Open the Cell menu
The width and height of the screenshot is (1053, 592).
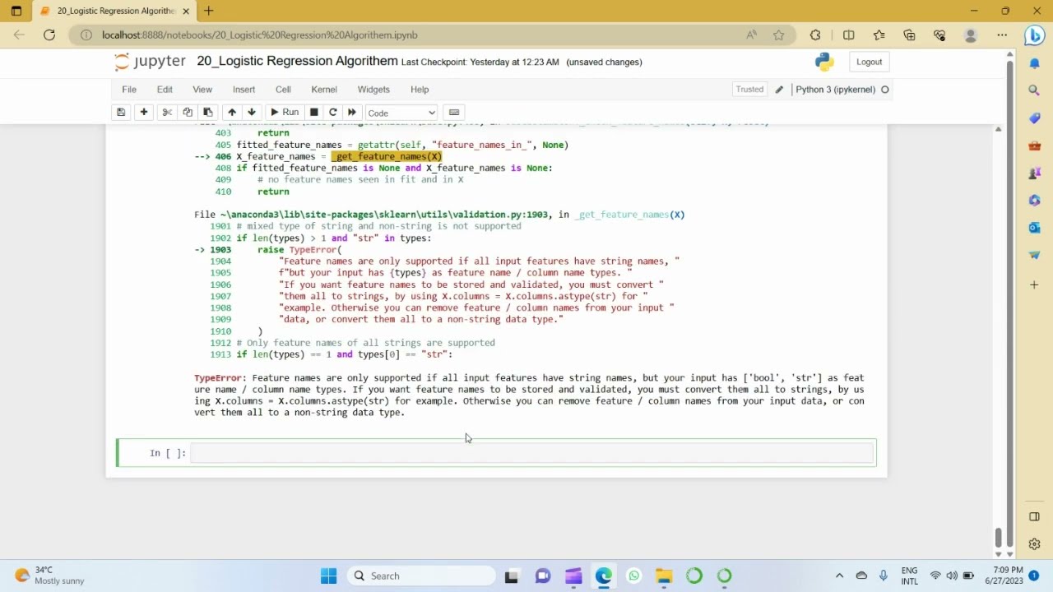(283, 90)
